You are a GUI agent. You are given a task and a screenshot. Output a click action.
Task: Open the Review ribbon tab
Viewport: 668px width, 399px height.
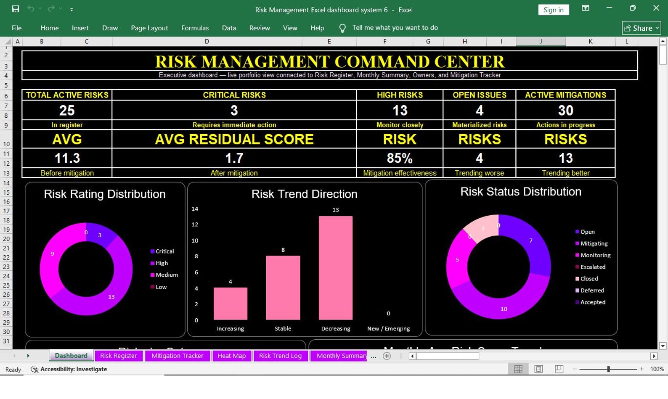click(260, 28)
